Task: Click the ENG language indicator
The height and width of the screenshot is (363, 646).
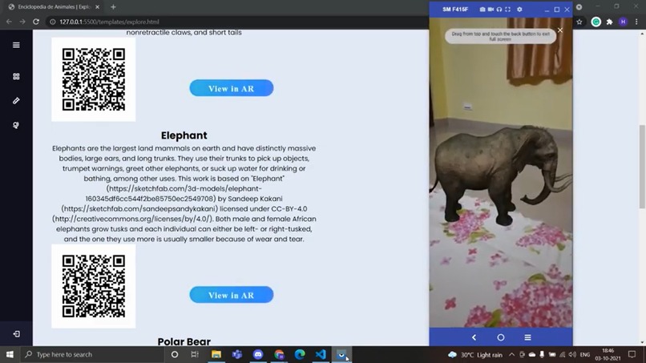Action: pyautogui.click(x=585, y=354)
